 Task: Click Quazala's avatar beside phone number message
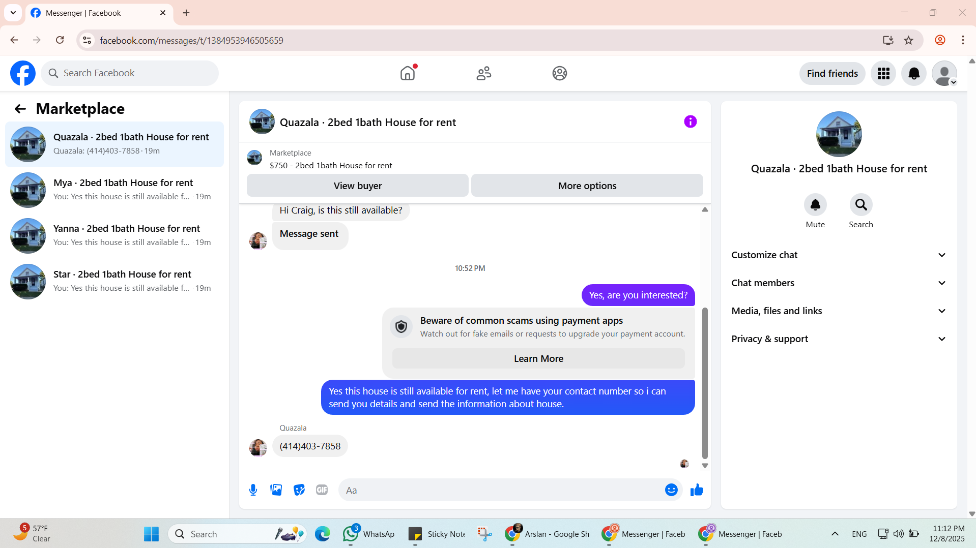pyautogui.click(x=258, y=447)
